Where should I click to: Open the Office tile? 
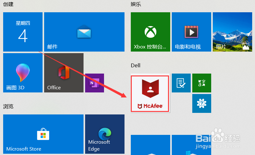click(x=64, y=73)
